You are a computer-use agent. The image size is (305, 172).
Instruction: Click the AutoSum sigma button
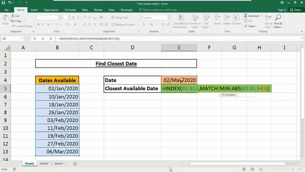pos(252,16)
